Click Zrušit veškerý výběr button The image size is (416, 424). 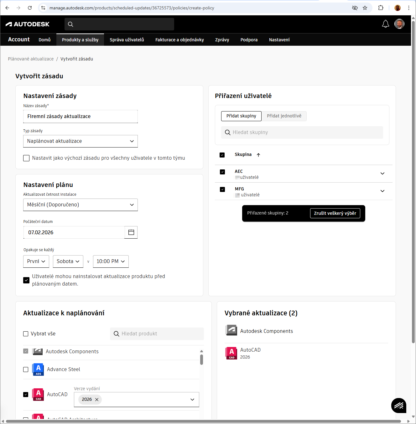pos(335,213)
